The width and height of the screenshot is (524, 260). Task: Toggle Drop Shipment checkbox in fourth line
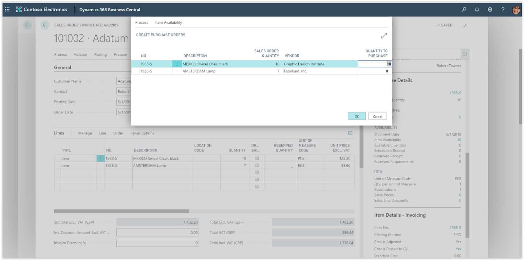pyautogui.click(x=257, y=180)
